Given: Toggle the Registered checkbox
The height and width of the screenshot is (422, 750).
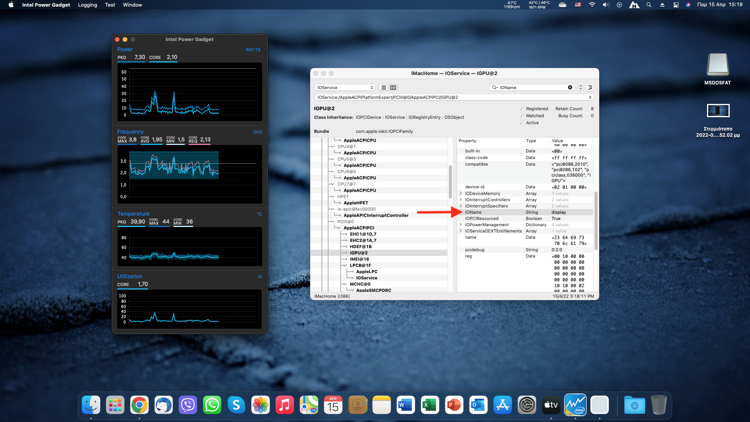Looking at the screenshot, I should 521,109.
